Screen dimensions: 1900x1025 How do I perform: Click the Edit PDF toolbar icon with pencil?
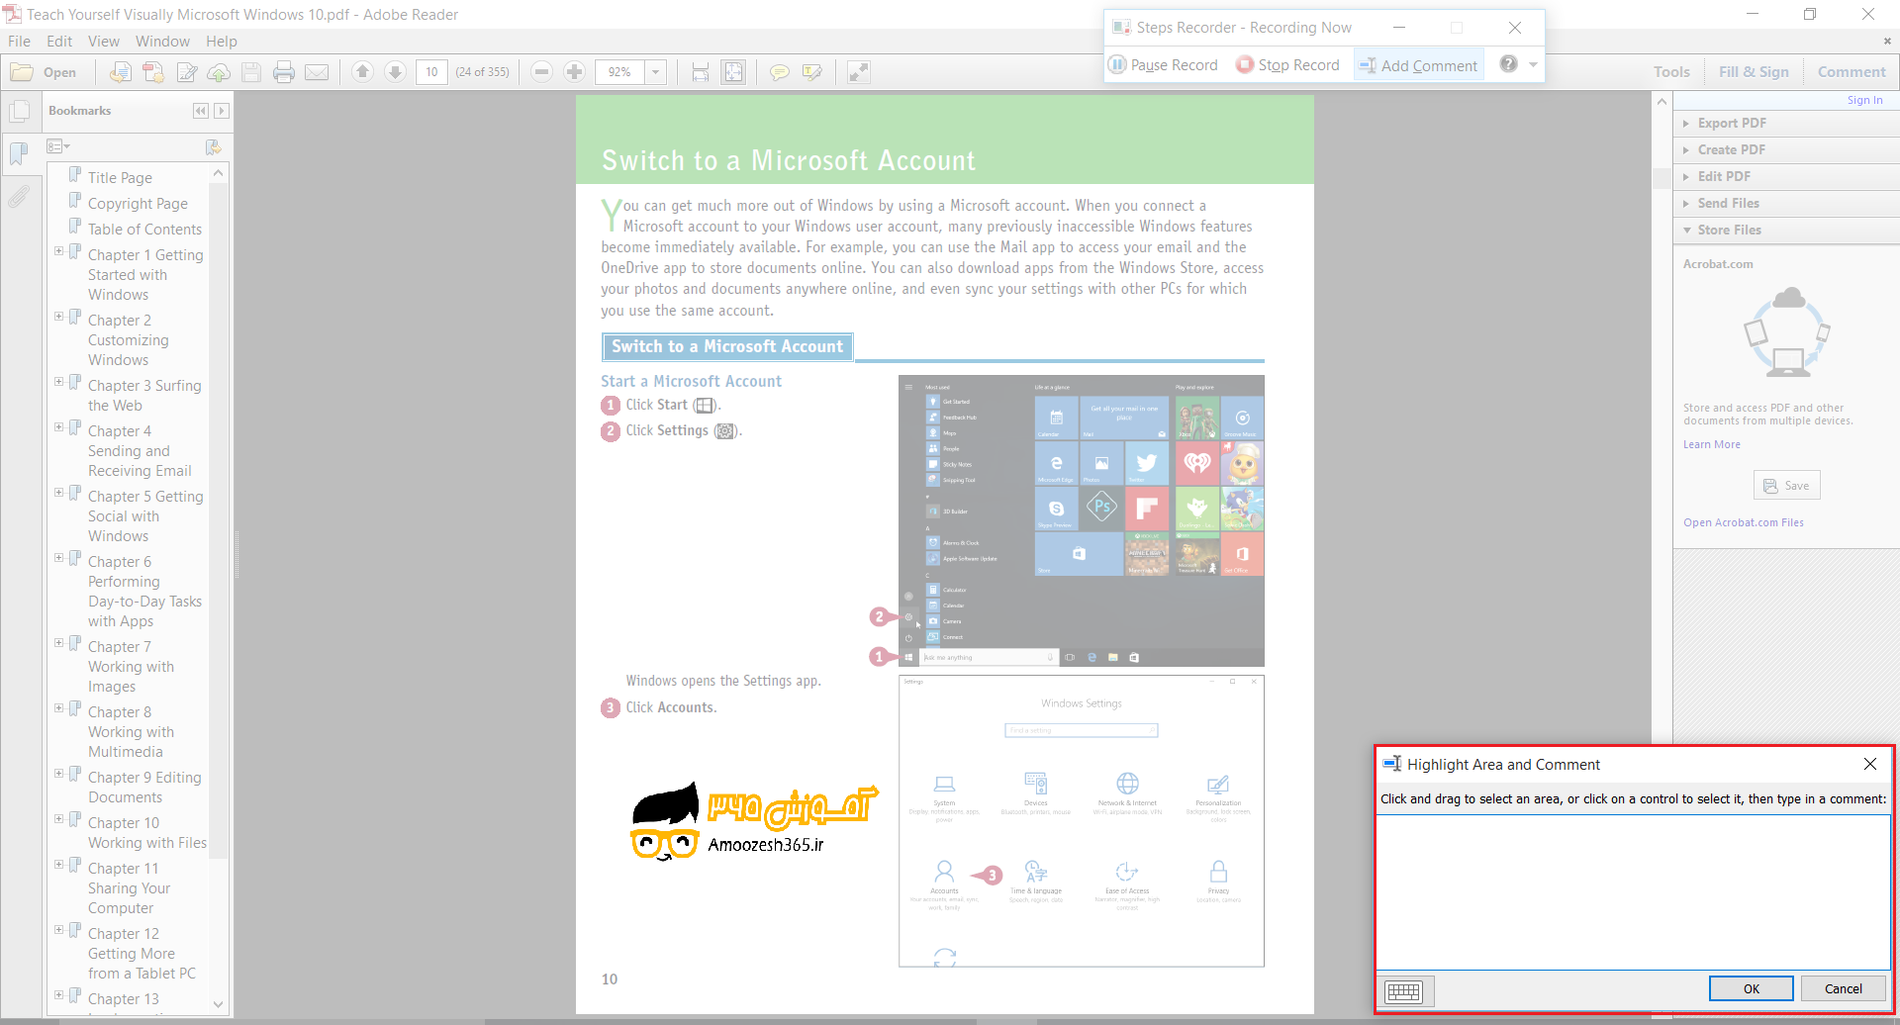tap(186, 72)
